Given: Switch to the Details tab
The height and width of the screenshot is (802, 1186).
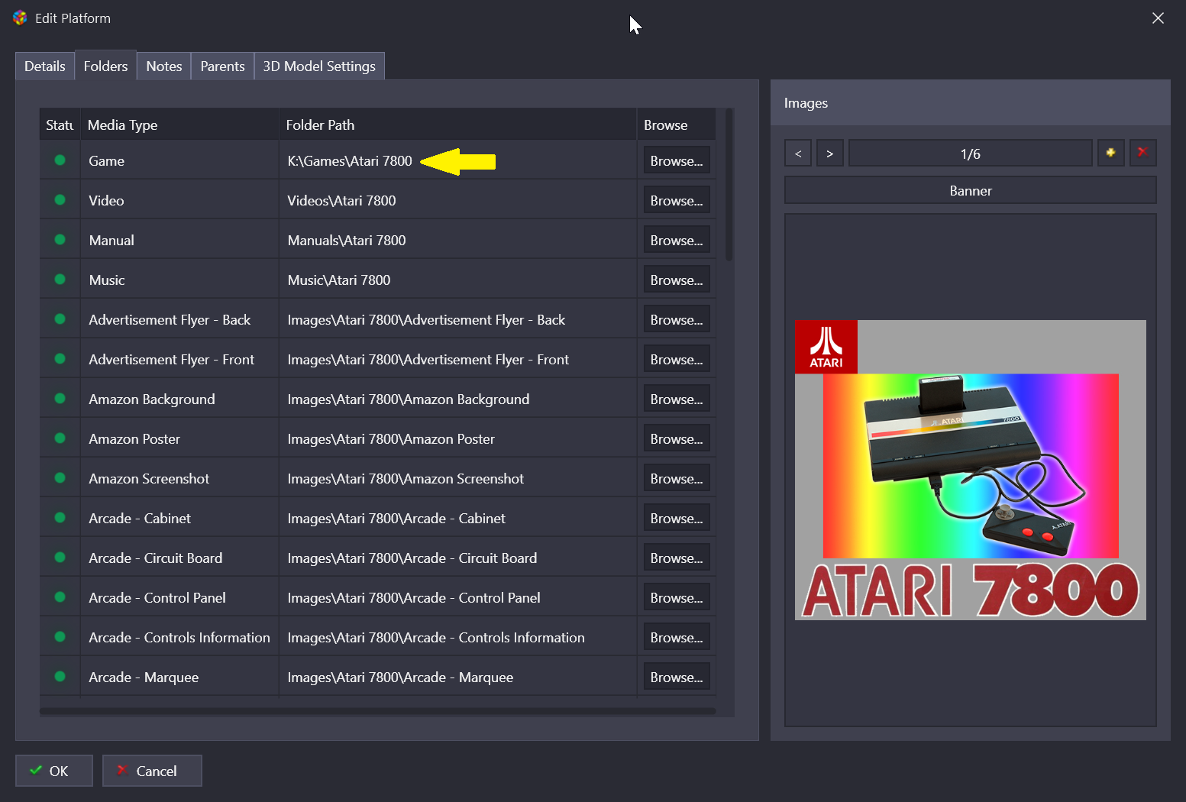Looking at the screenshot, I should pyautogui.click(x=45, y=66).
